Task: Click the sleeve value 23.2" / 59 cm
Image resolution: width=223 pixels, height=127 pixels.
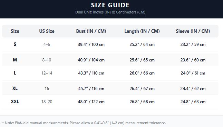Action: click(193, 45)
